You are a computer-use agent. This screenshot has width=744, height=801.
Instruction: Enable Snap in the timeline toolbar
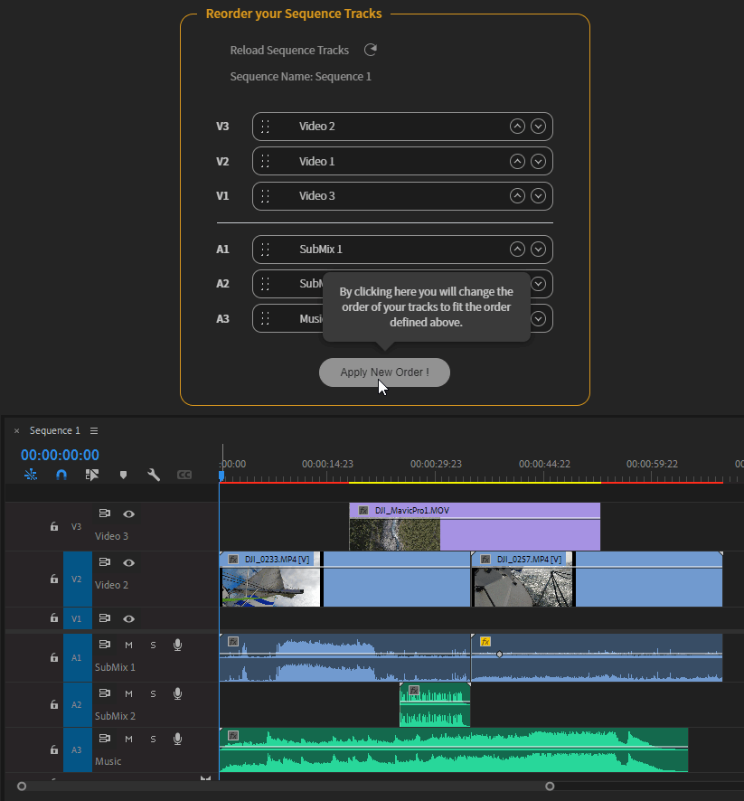61,474
